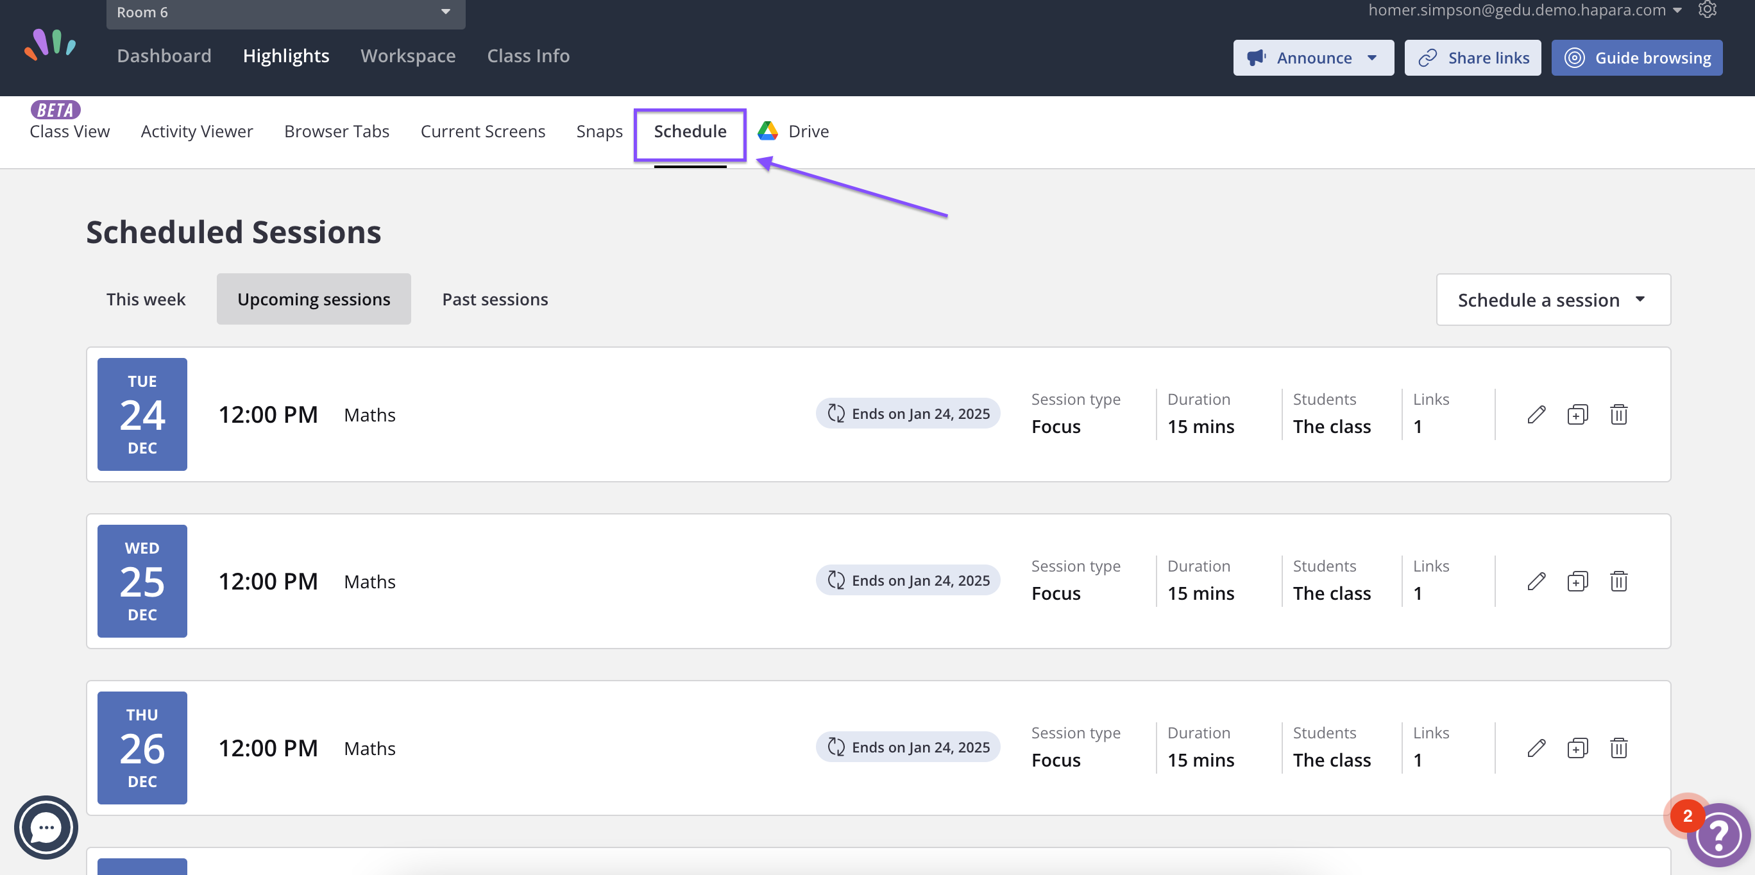Click the Hapara logo icon

coord(51,45)
